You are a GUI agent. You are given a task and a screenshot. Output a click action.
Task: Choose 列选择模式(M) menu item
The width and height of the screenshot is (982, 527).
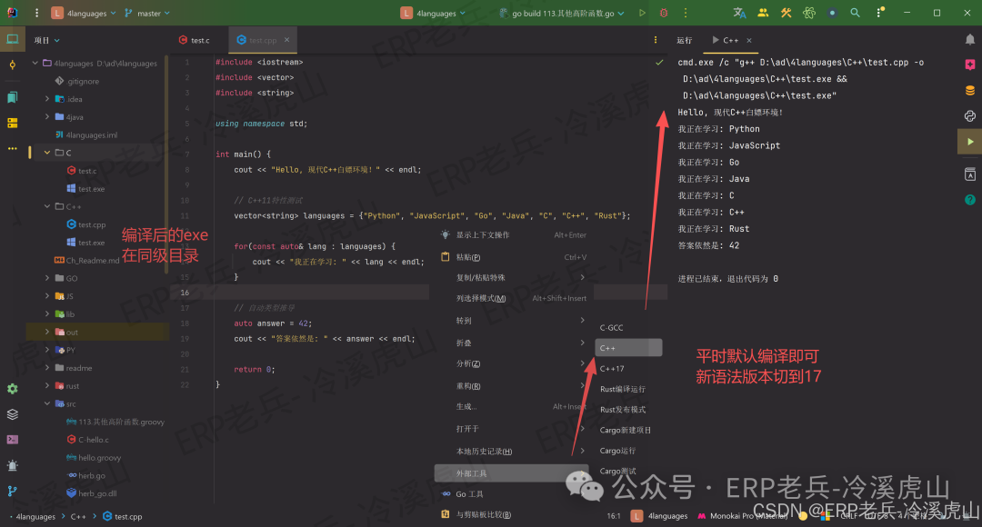coord(514,298)
